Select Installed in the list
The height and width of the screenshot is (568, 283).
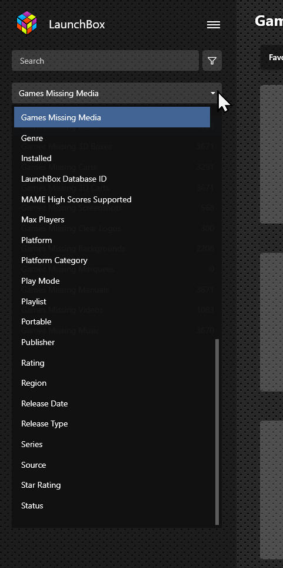click(x=112, y=158)
